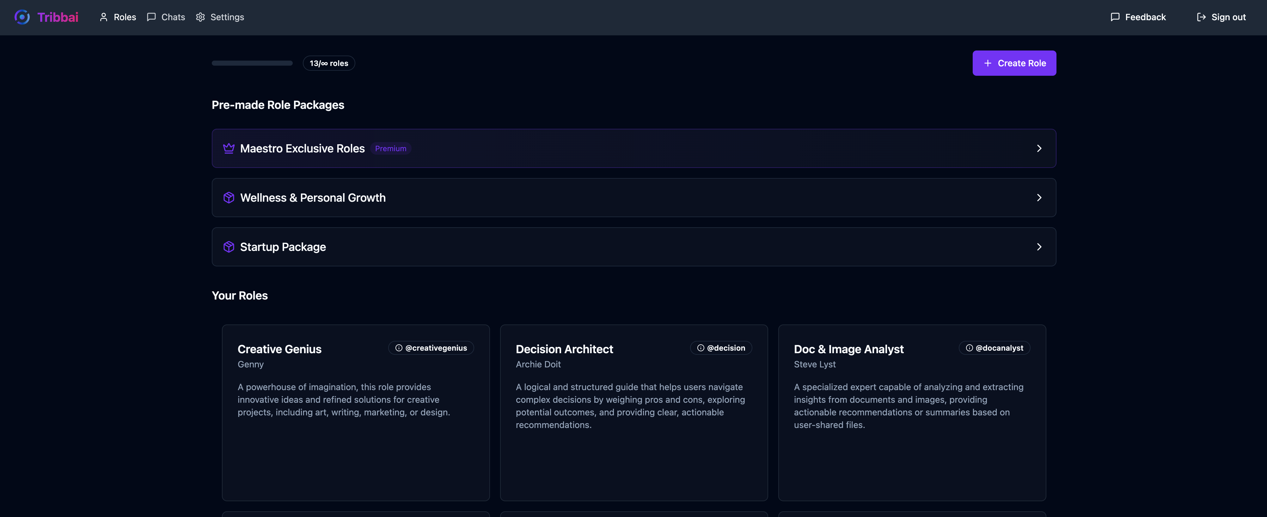Click the roles usage progress bar
The height and width of the screenshot is (517, 1267).
click(x=252, y=63)
